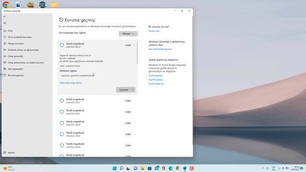Image resolution: width=306 pixels, height=172 pixels.
Task: Open Chat from the taskbar
Action: 135,168
